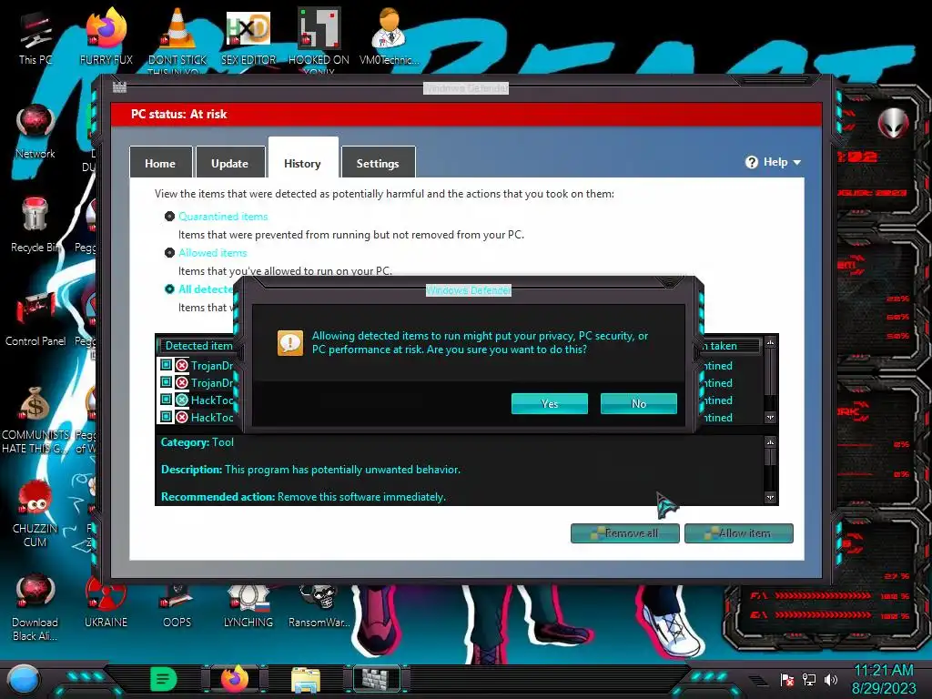This screenshot has height=699, width=932.
Task: Tick checkbox of first HackToo row
Action: [167, 400]
